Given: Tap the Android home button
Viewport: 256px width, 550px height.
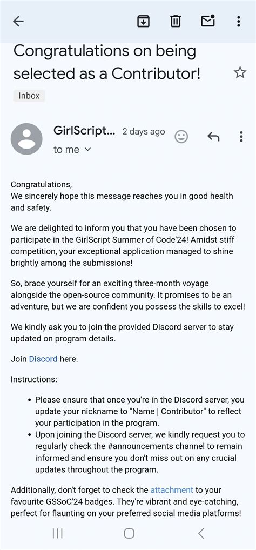Looking at the screenshot, I should click(129, 533).
